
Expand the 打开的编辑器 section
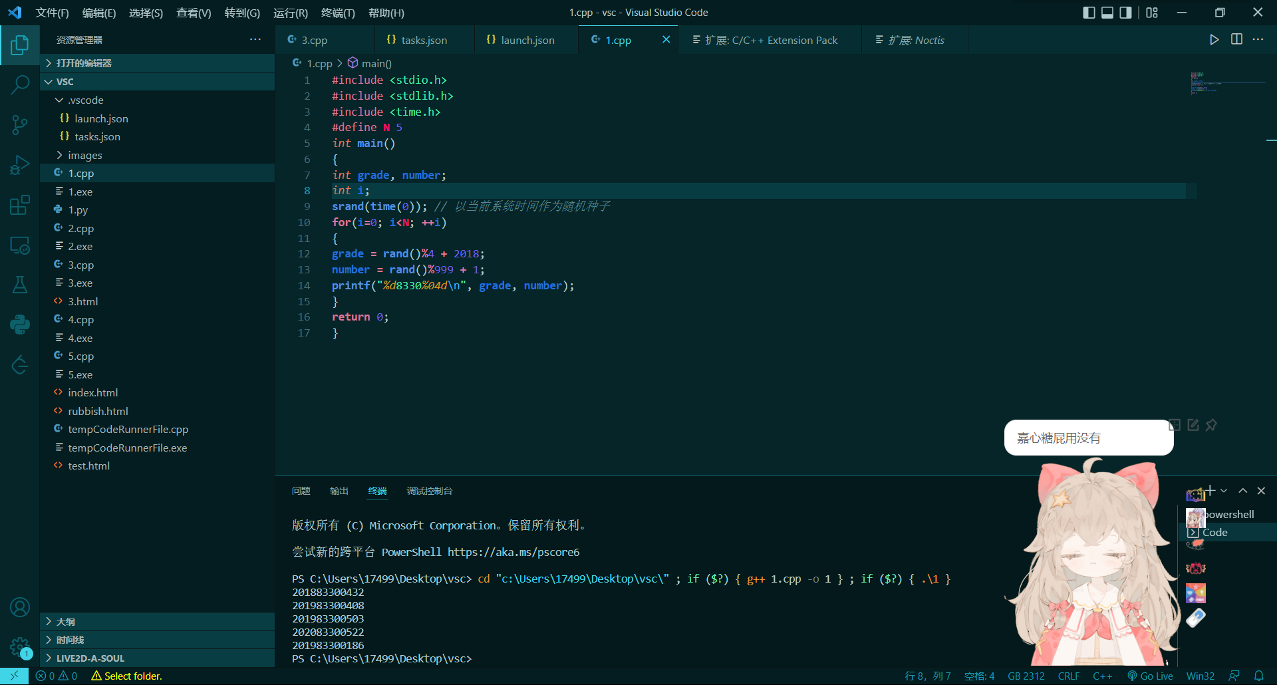pos(157,63)
